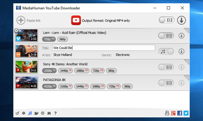Viewport: 203px width, 121px height.
Task: Download the Sony 4K Demo video
Action: click(x=181, y=67)
